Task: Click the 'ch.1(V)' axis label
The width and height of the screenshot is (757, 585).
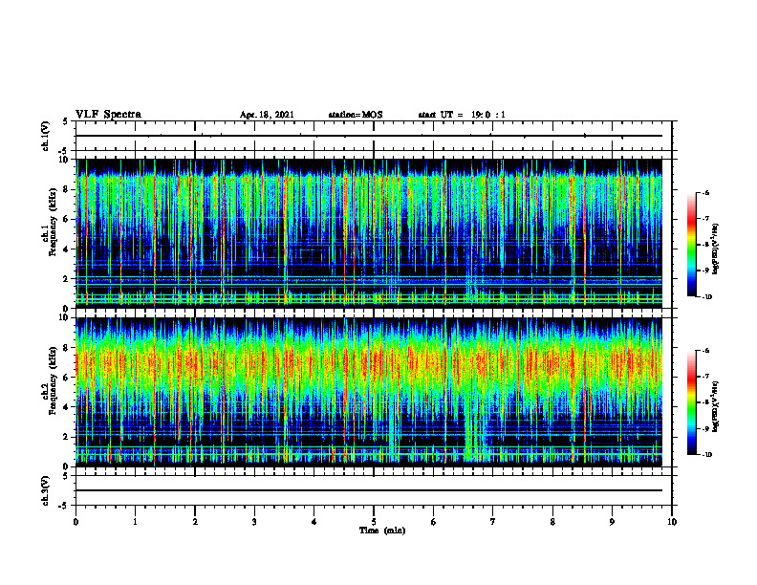Action: click(45, 136)
